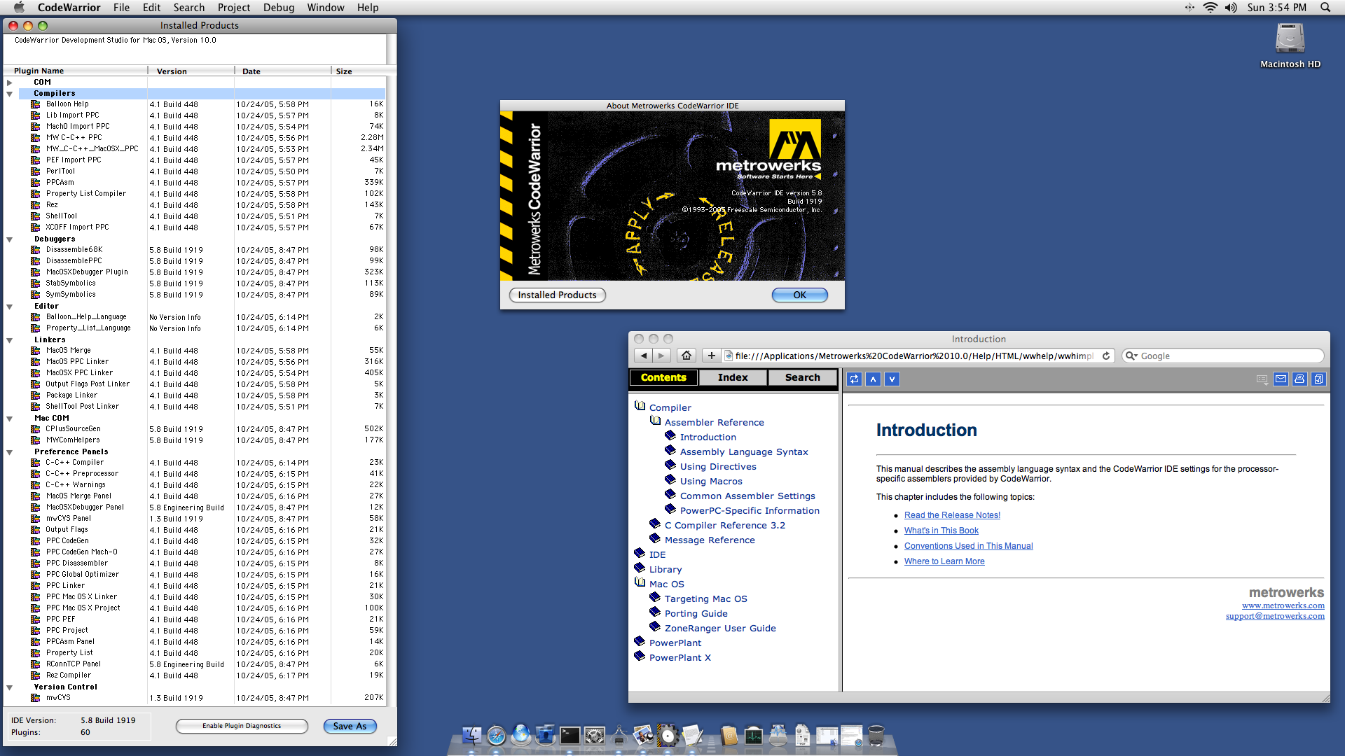Click the Enable Plugin Diagnostics button
The image size is (1345, 756).
(x=242, y=726)
